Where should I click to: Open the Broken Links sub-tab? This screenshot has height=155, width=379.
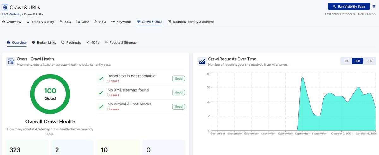click(x=44, y=42)
